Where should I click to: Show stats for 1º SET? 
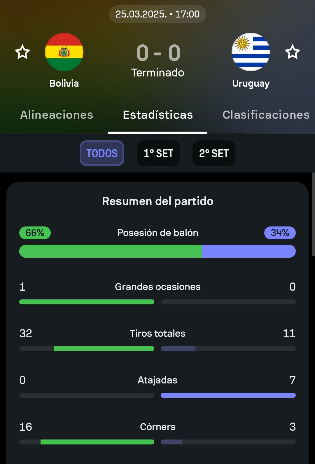[158, 153]
